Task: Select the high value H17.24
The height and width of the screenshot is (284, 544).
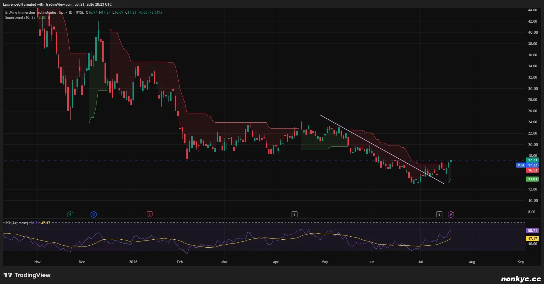Action: click(x=105, y=13)
